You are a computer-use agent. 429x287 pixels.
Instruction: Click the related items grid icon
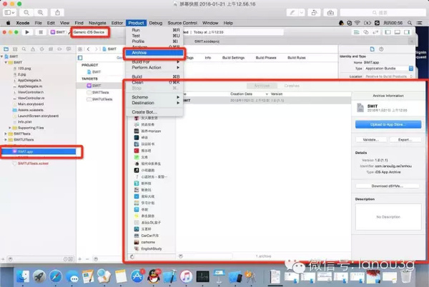tap(80, 49)
